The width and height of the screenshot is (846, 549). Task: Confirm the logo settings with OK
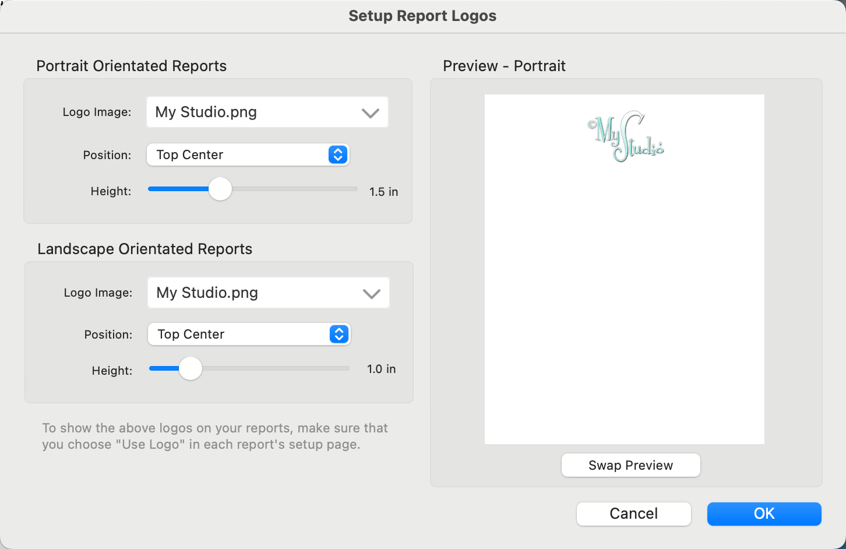pos(764,513)
